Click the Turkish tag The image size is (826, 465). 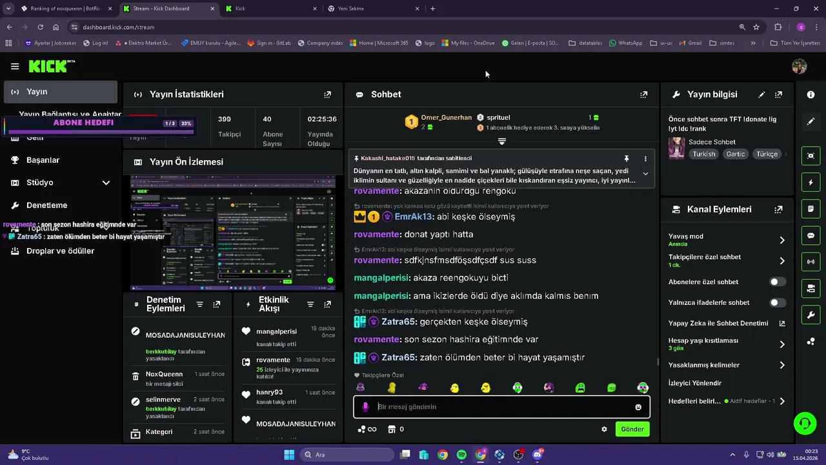704,154
